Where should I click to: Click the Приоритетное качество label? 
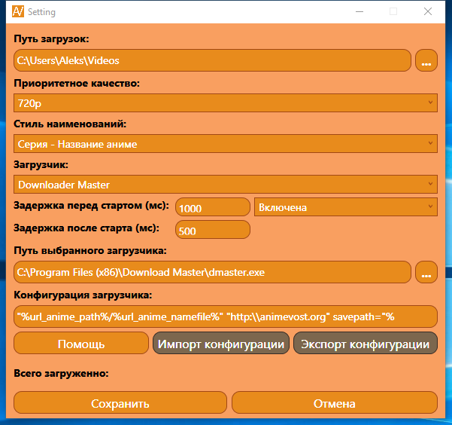(x=77, y=83)
